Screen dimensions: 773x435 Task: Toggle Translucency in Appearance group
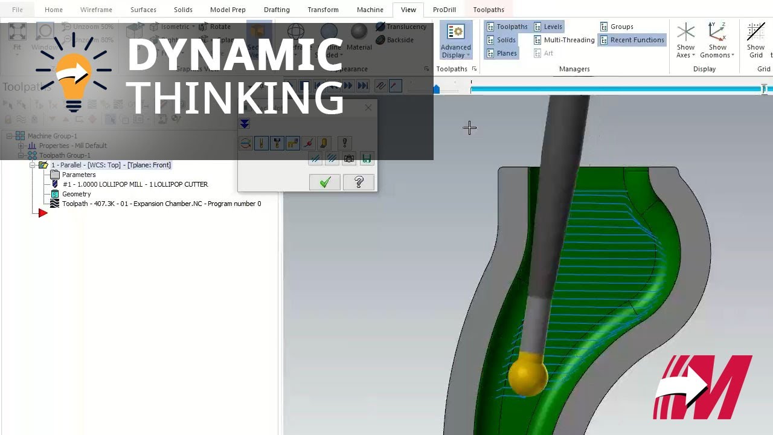[x=401, y=27]
